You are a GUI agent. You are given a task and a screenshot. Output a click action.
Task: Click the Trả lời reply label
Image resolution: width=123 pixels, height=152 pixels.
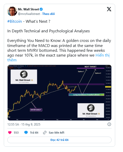tap(34, 133)
